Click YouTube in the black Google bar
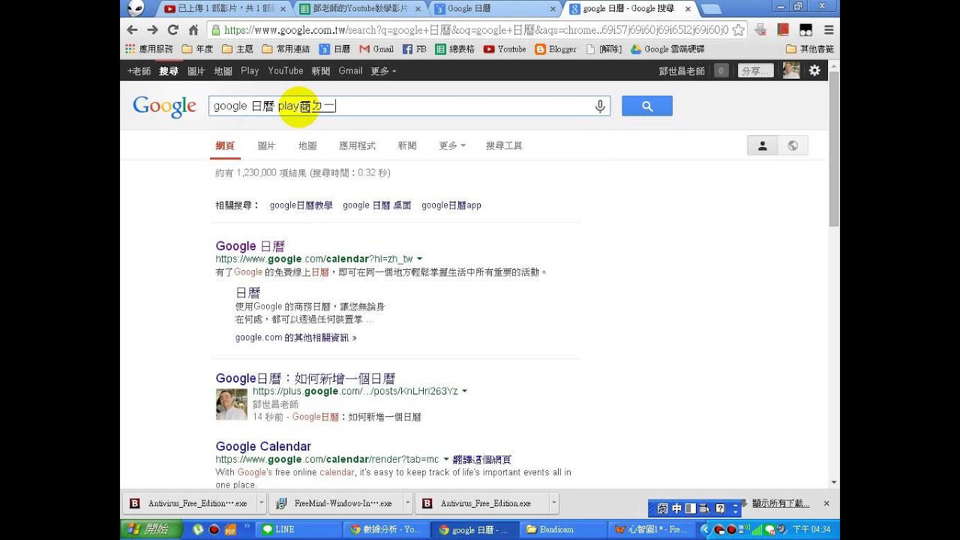Screen dimensions: 960x540 286,70
